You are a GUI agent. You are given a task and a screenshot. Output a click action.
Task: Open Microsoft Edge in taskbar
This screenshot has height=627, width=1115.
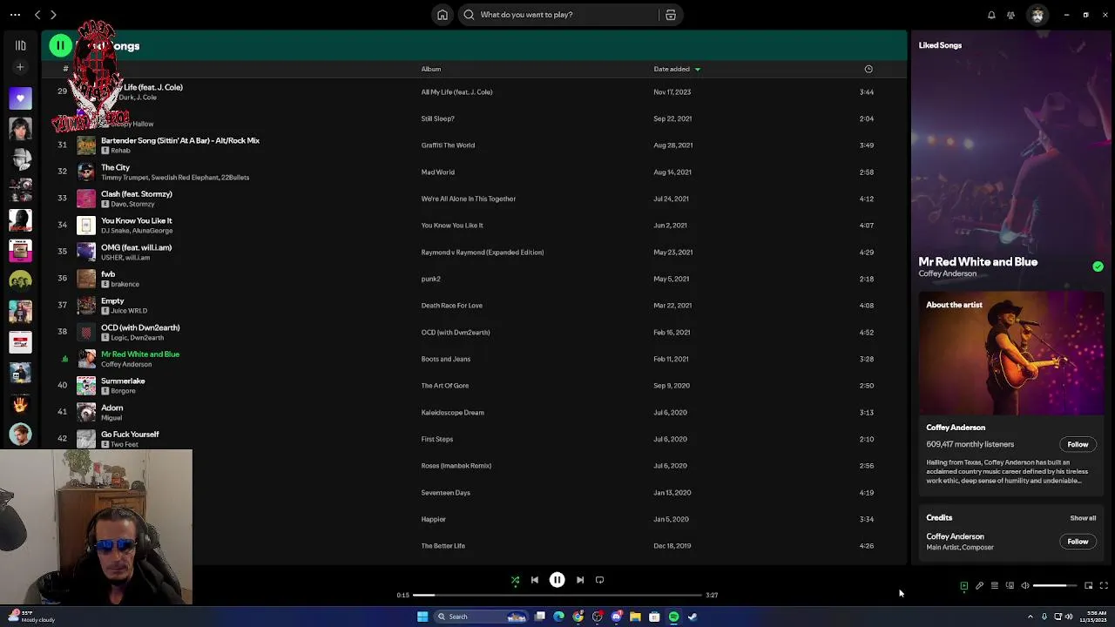coord(558,617)
